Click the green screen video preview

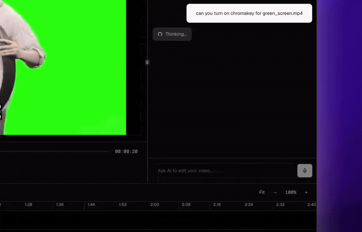(x=63, y=67)
